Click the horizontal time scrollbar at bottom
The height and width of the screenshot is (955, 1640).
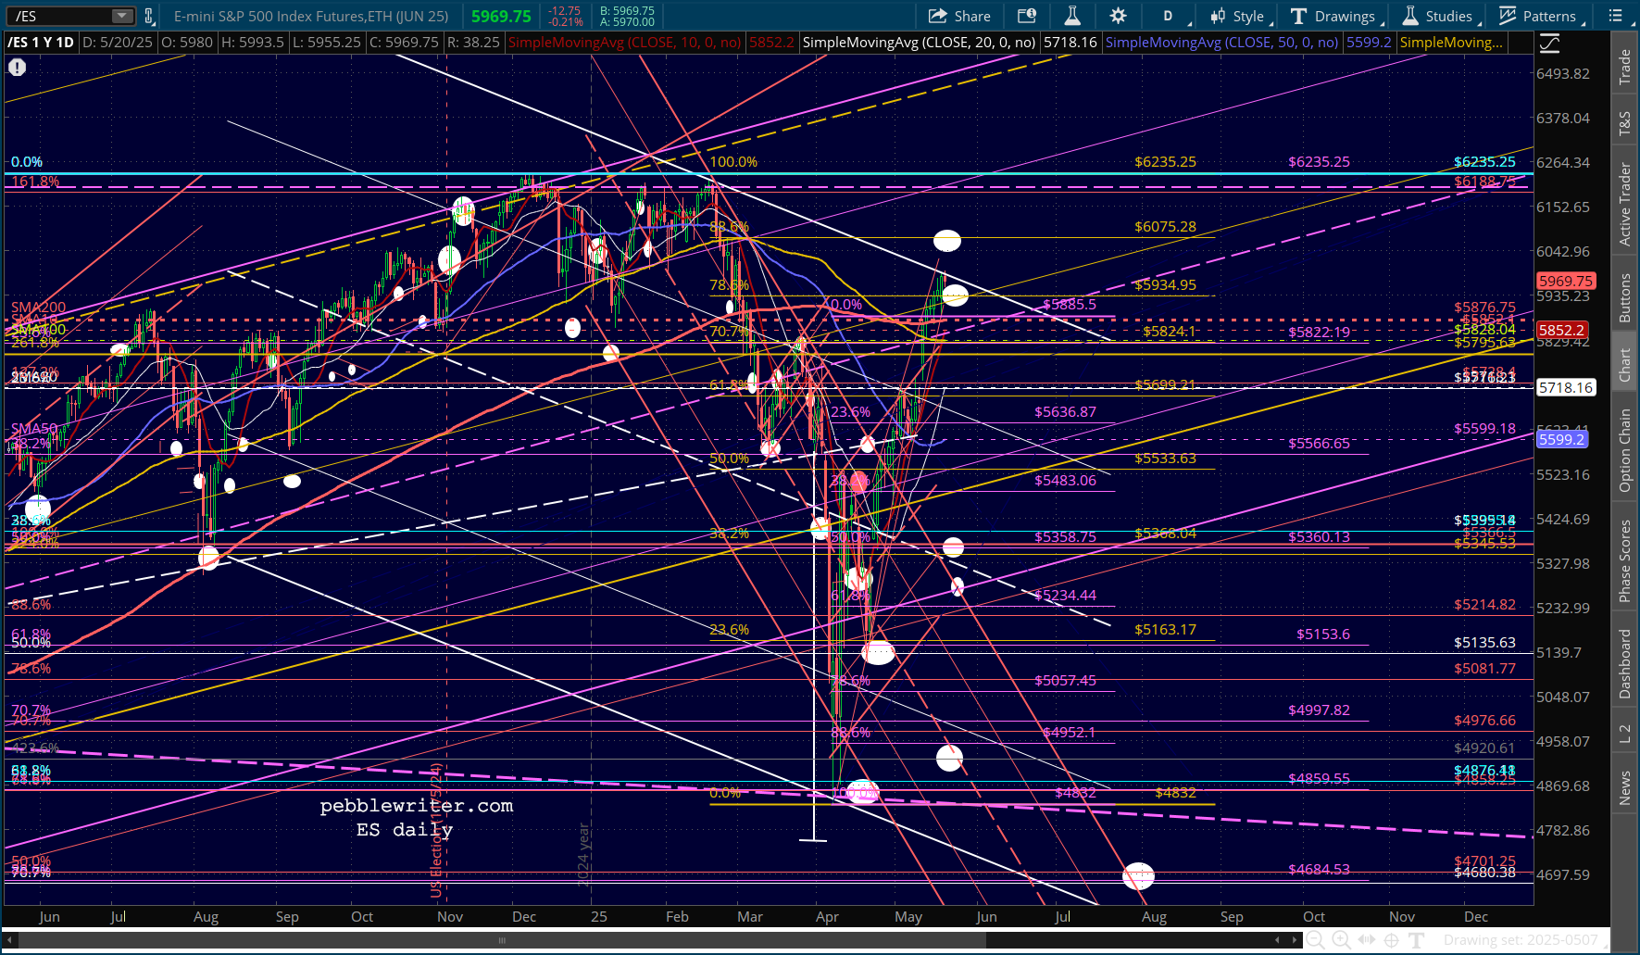pos(502,940)
